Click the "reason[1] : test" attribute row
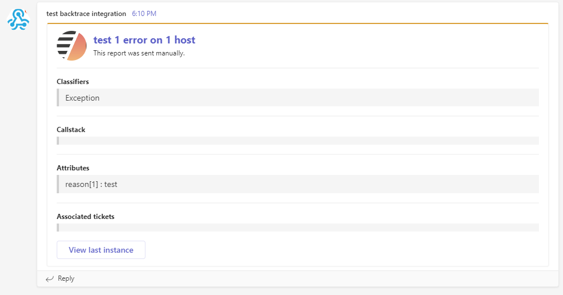 tap(298, 184)
